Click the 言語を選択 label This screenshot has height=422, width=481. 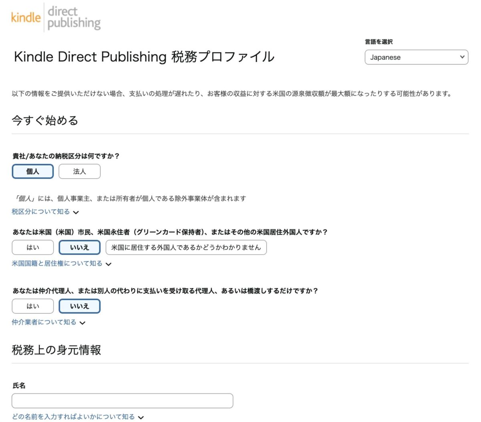pyautogui.click(x=378, y=42)
